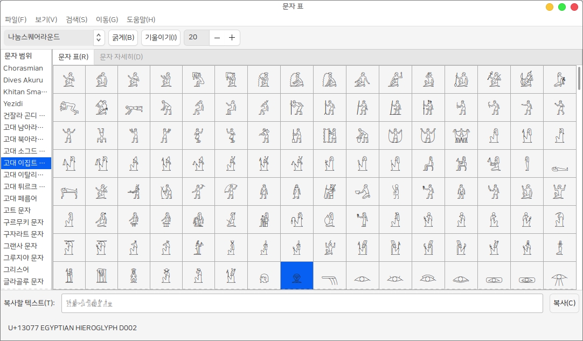The width and height of the screenshot is (583, 341).
Task: Open the 나눔스퀘어라운드 font dropdown
Action: click(53, 37)
